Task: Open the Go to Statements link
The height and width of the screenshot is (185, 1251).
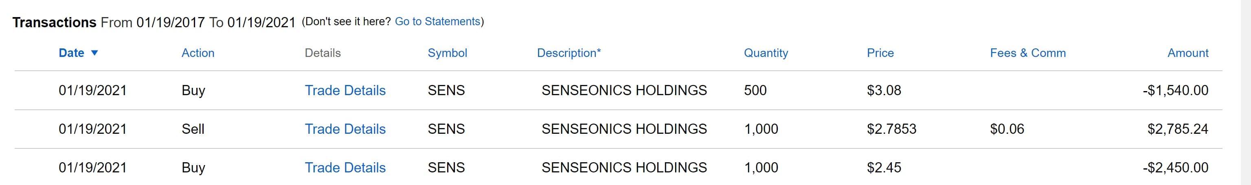Action: (437, 21)
